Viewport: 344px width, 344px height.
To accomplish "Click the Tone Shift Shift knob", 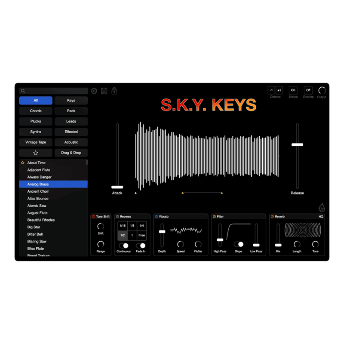I will point(101,227).
